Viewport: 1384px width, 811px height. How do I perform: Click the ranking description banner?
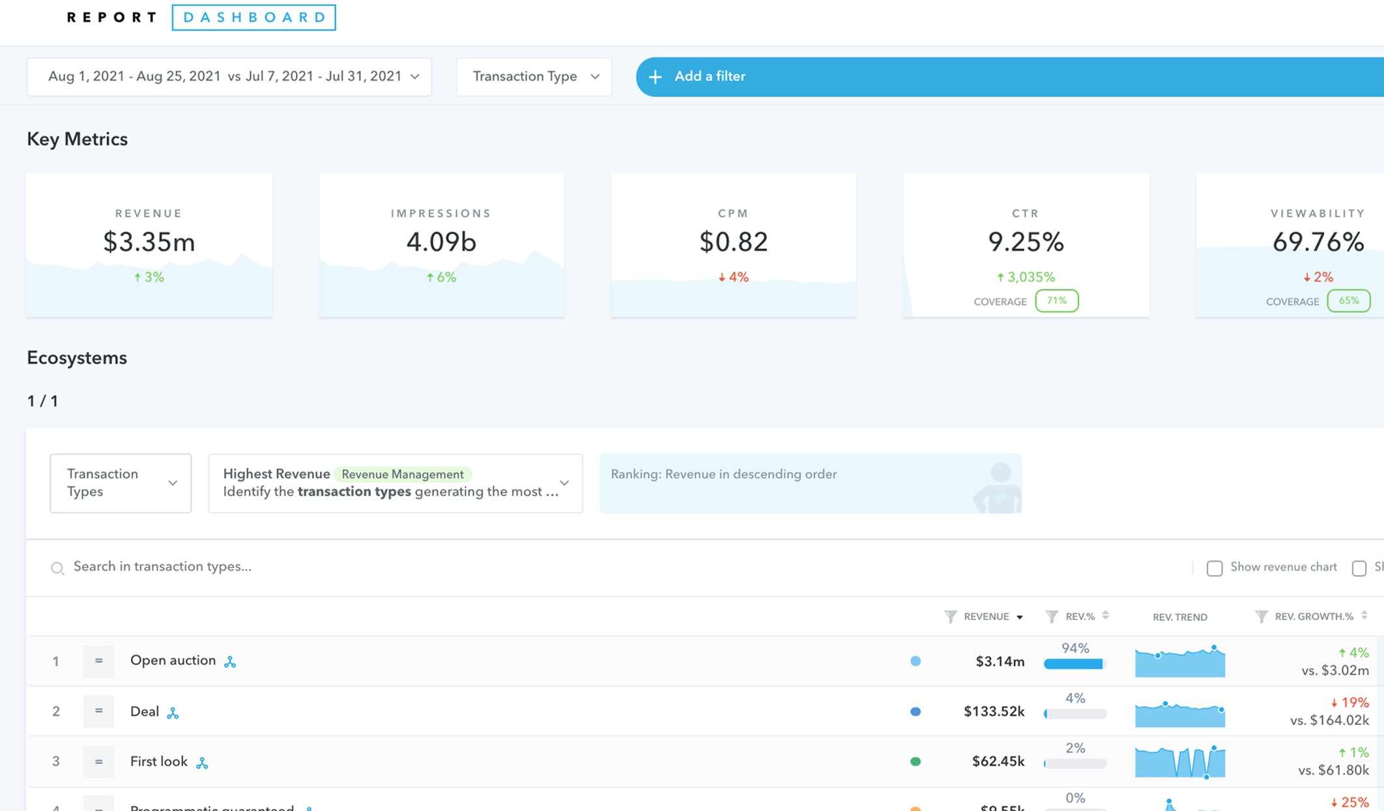(x=811, y=483)
